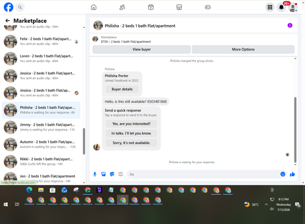
Task: Open Windows Start menu
Action: tap(5, 204)
